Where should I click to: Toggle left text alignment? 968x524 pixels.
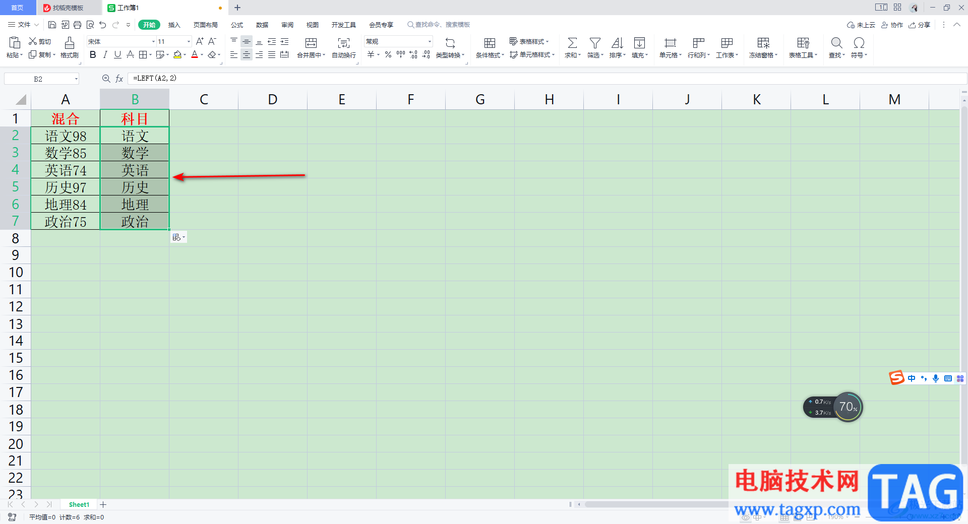234,54
